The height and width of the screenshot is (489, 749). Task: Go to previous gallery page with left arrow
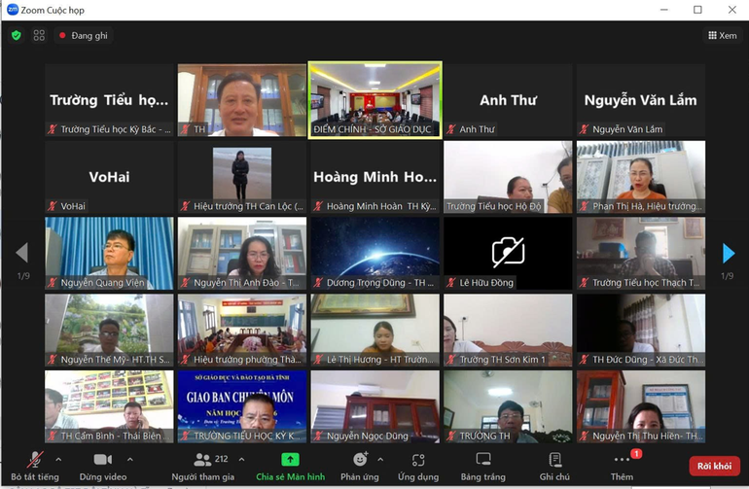pyautogui.click(x=21, y=254)
